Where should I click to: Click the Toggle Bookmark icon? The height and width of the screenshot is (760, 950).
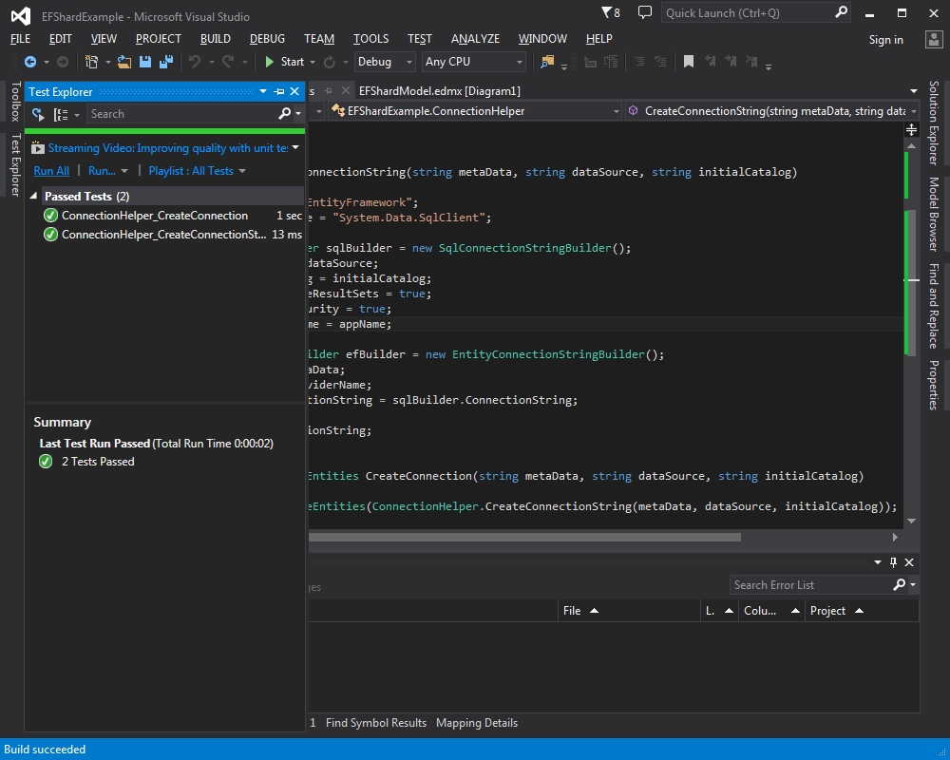(688, 62)
